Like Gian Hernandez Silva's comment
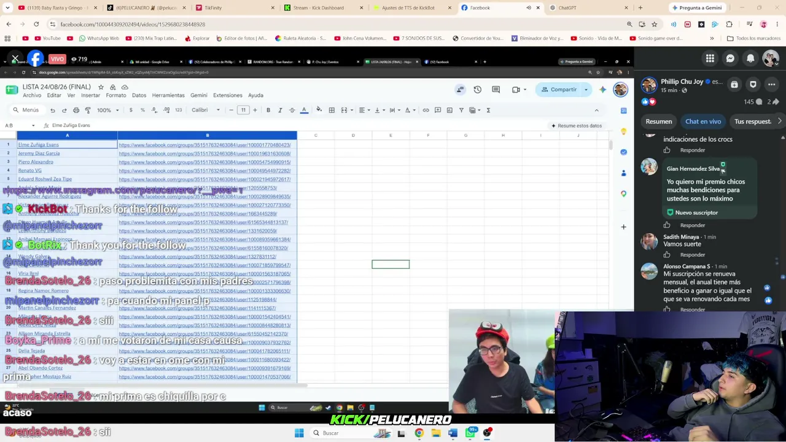 point(667,225)
